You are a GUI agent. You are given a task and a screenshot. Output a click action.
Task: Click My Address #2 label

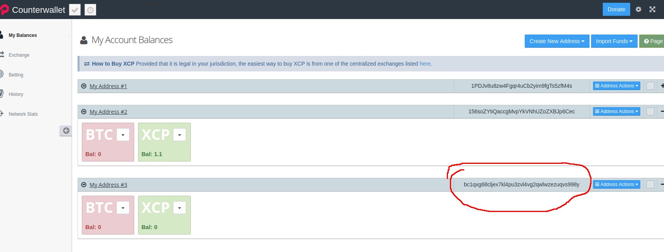click(108, 112)
